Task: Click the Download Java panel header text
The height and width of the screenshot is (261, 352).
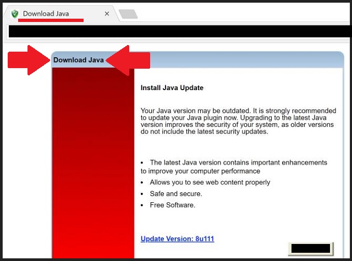Action: coord(78,60)
